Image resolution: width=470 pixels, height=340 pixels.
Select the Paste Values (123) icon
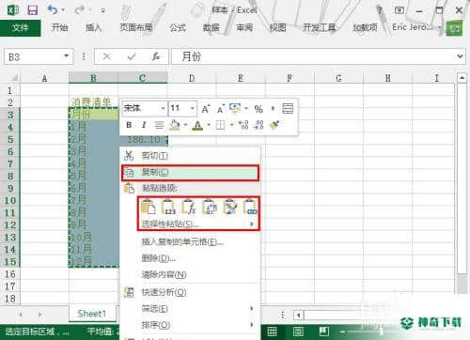169,207
